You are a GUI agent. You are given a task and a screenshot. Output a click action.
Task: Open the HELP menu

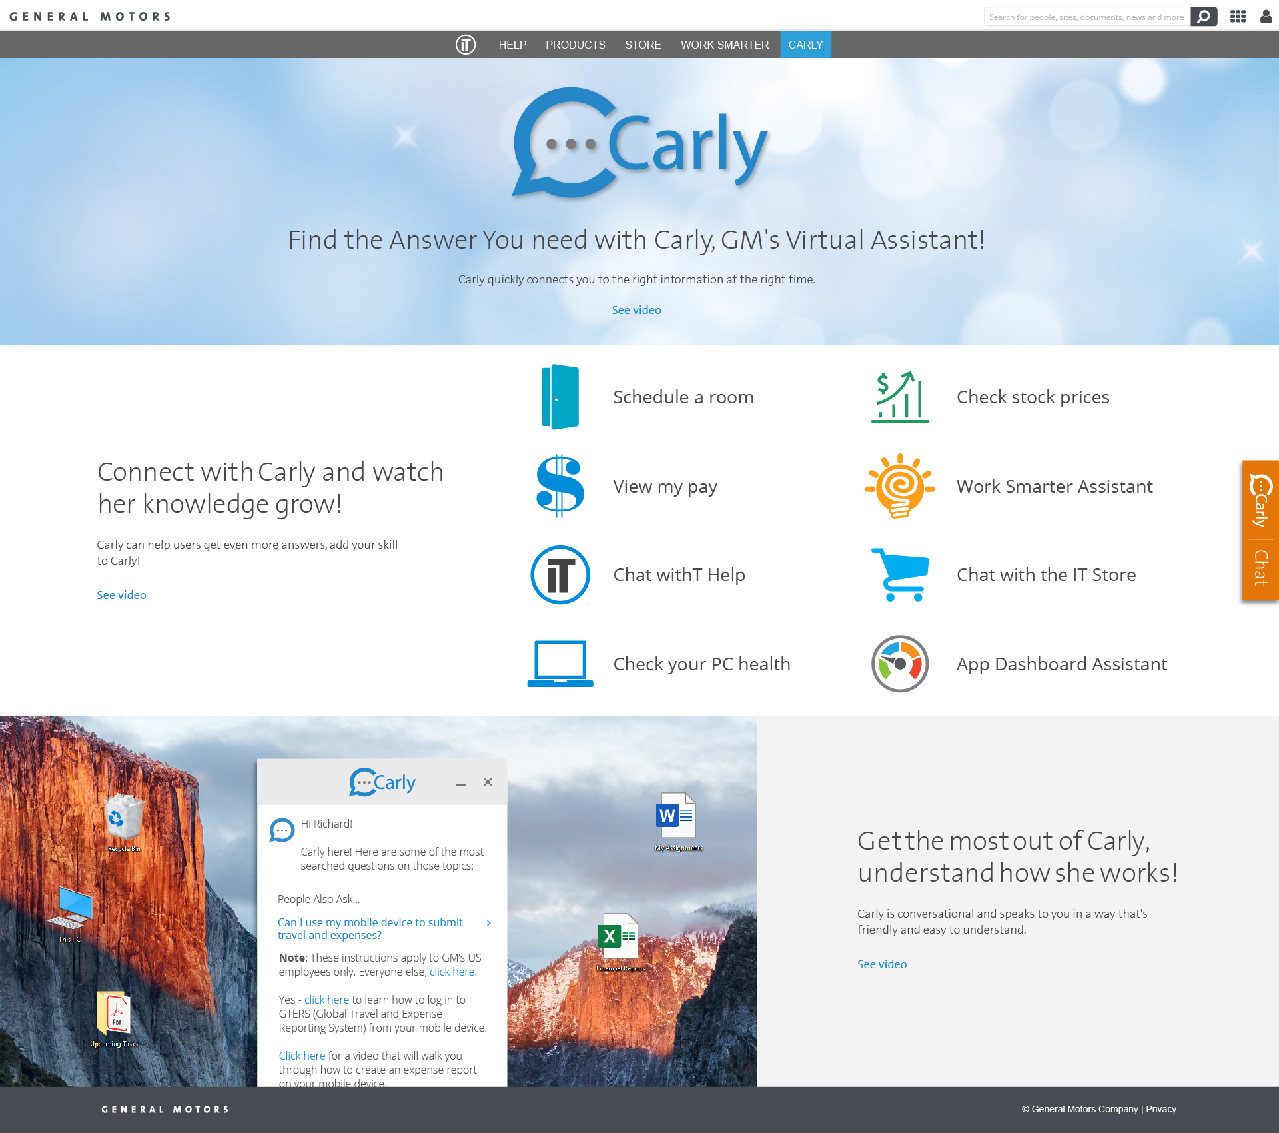pyautogui.click(x=512, y=45)
